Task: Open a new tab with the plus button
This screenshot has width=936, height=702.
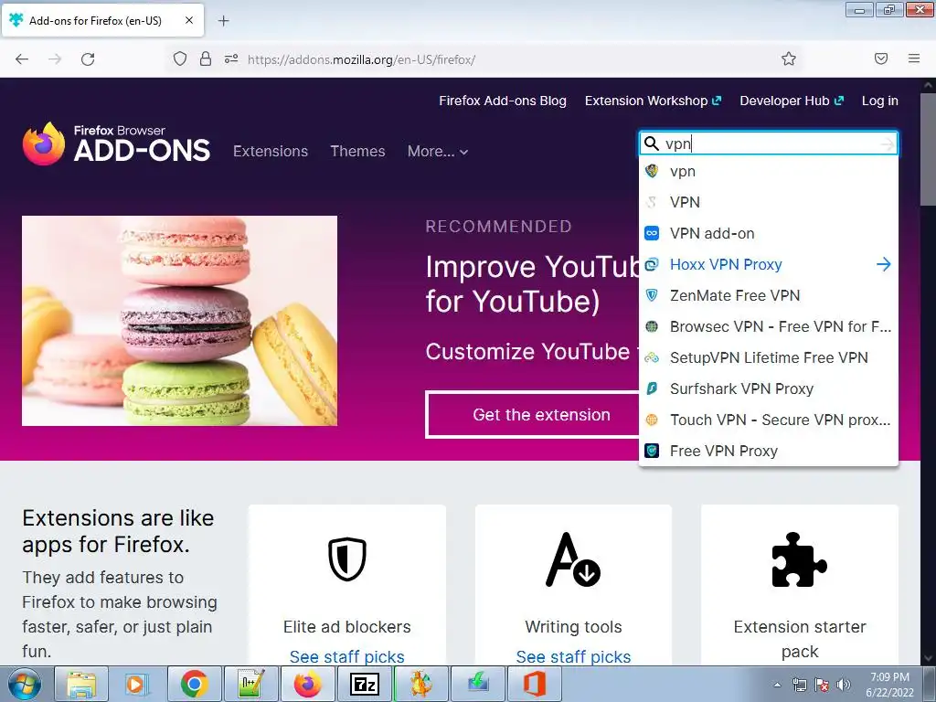Action: point(223,21)
